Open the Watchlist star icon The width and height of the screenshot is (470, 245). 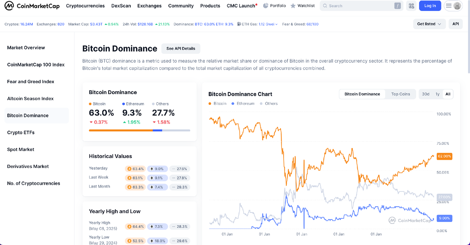[x=293, y=6]
